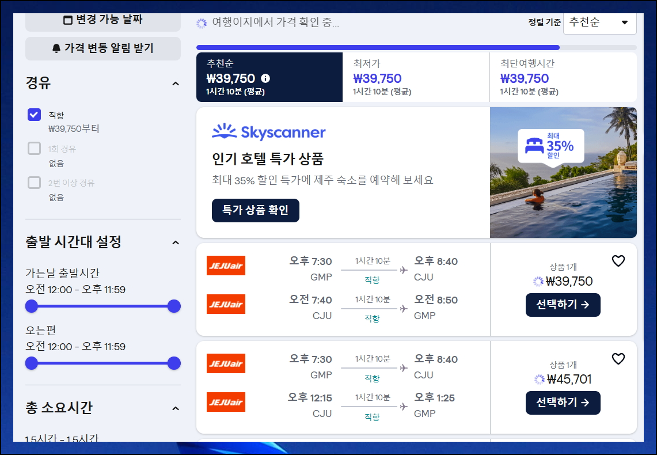The width and height of the screenshot is (657, 455).
Task: Click the info icon beside ₩39,750 in 추천순
Action: (265, 78)
